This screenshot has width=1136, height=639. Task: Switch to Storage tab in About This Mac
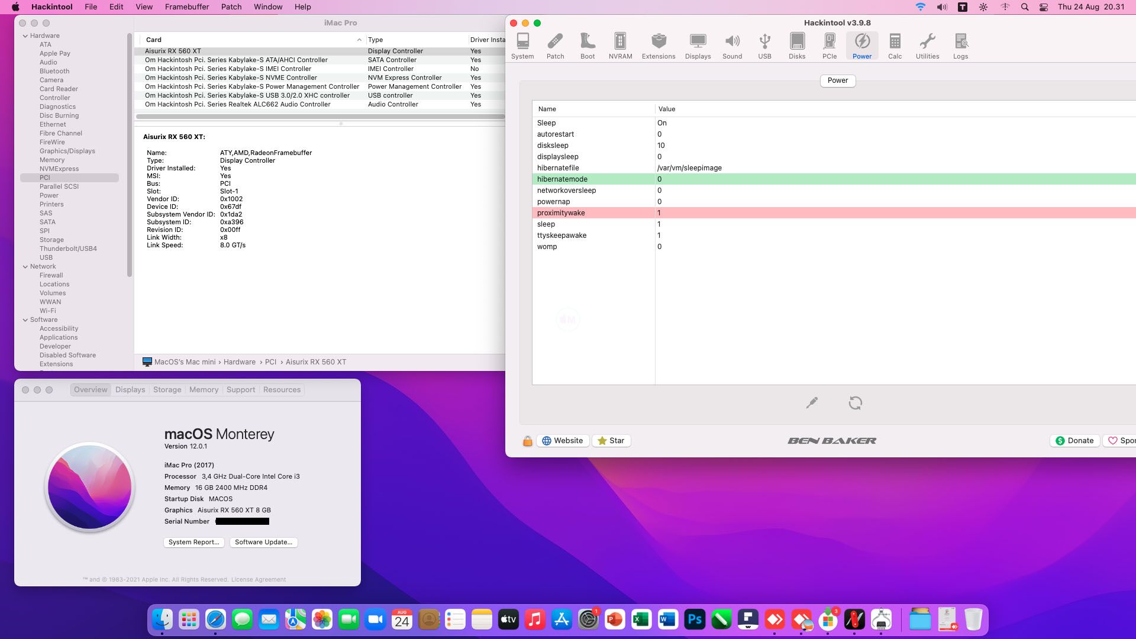pyautogui.click(x=167, y=390)
